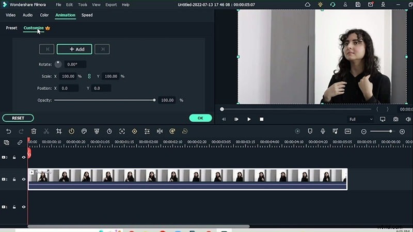This screenshot has height=232, width=413.
Task: Hide video track 3 with eye icon
Action: [24, 157]
